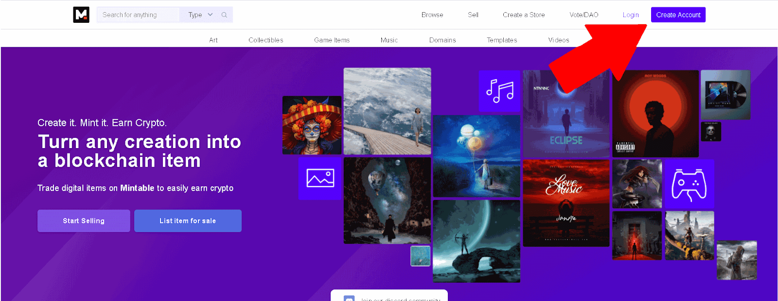
Task: Open the girl with planet balloons artwork
Action: [x=477, y=156]
